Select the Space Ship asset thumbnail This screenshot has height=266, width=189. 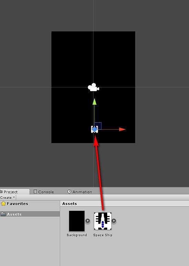(103, 221)
